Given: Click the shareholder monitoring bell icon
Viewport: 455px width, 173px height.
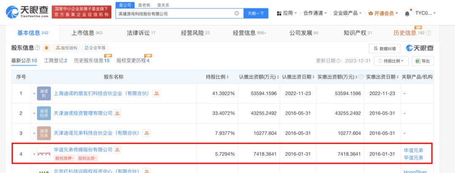Looking at the screenshot, I should pyautogui.click(x=47, y=48).
